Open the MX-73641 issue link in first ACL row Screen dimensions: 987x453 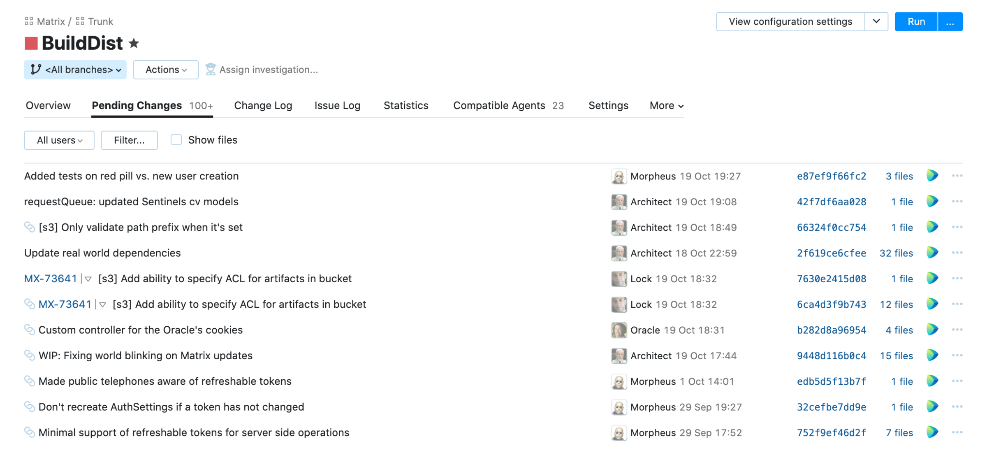50,279
